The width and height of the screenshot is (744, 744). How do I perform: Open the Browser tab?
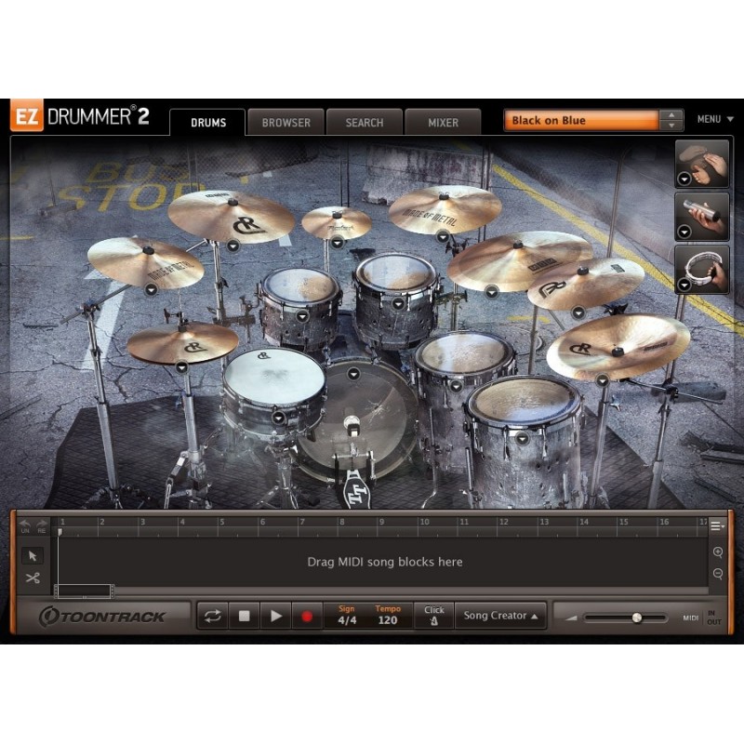click(286, 122)
